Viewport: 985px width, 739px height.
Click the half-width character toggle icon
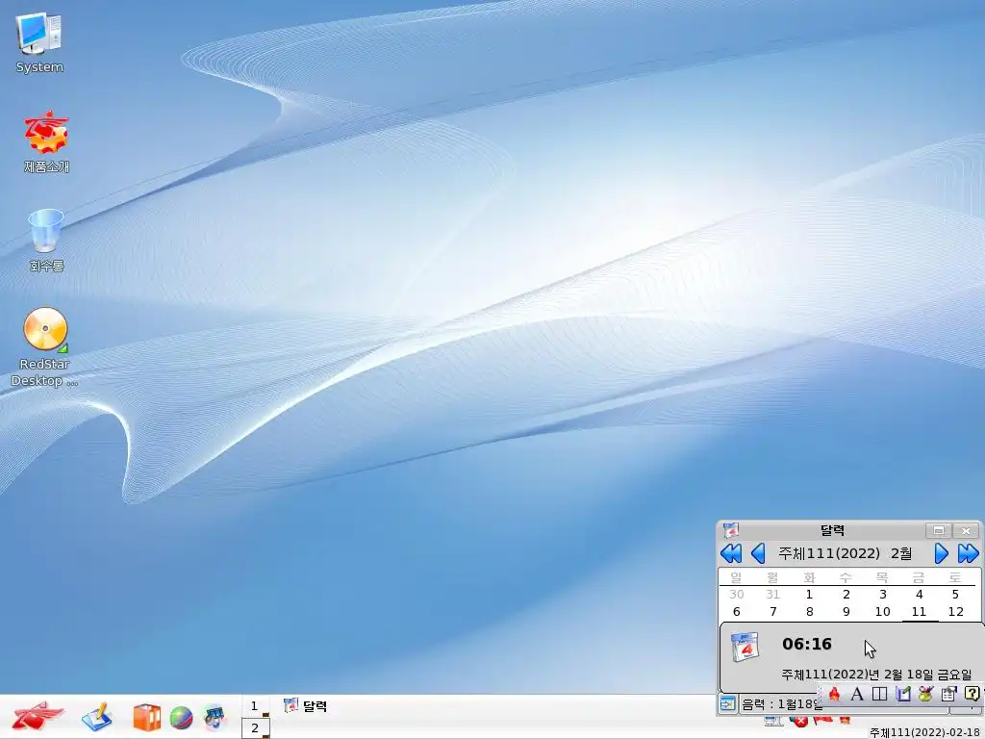(880, 694)
